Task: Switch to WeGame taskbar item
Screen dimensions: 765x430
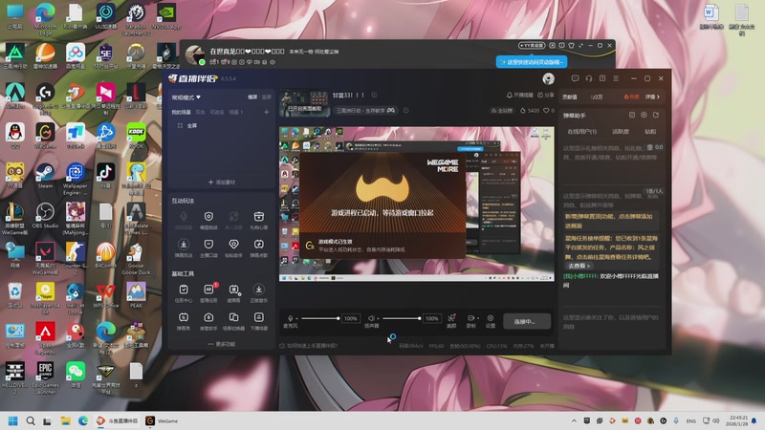Action: pos(163,420)
